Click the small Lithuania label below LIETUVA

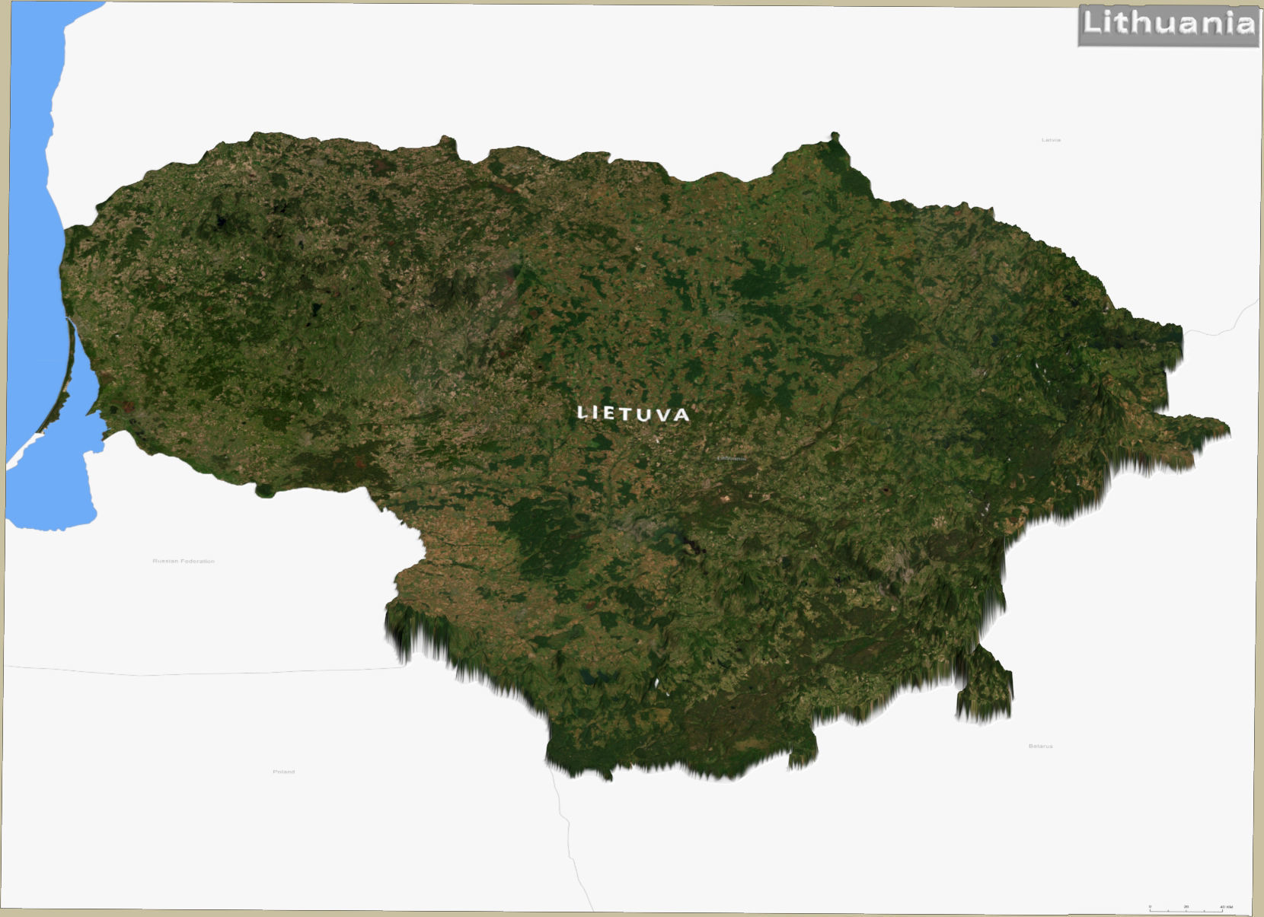click(x=732, y=458)
